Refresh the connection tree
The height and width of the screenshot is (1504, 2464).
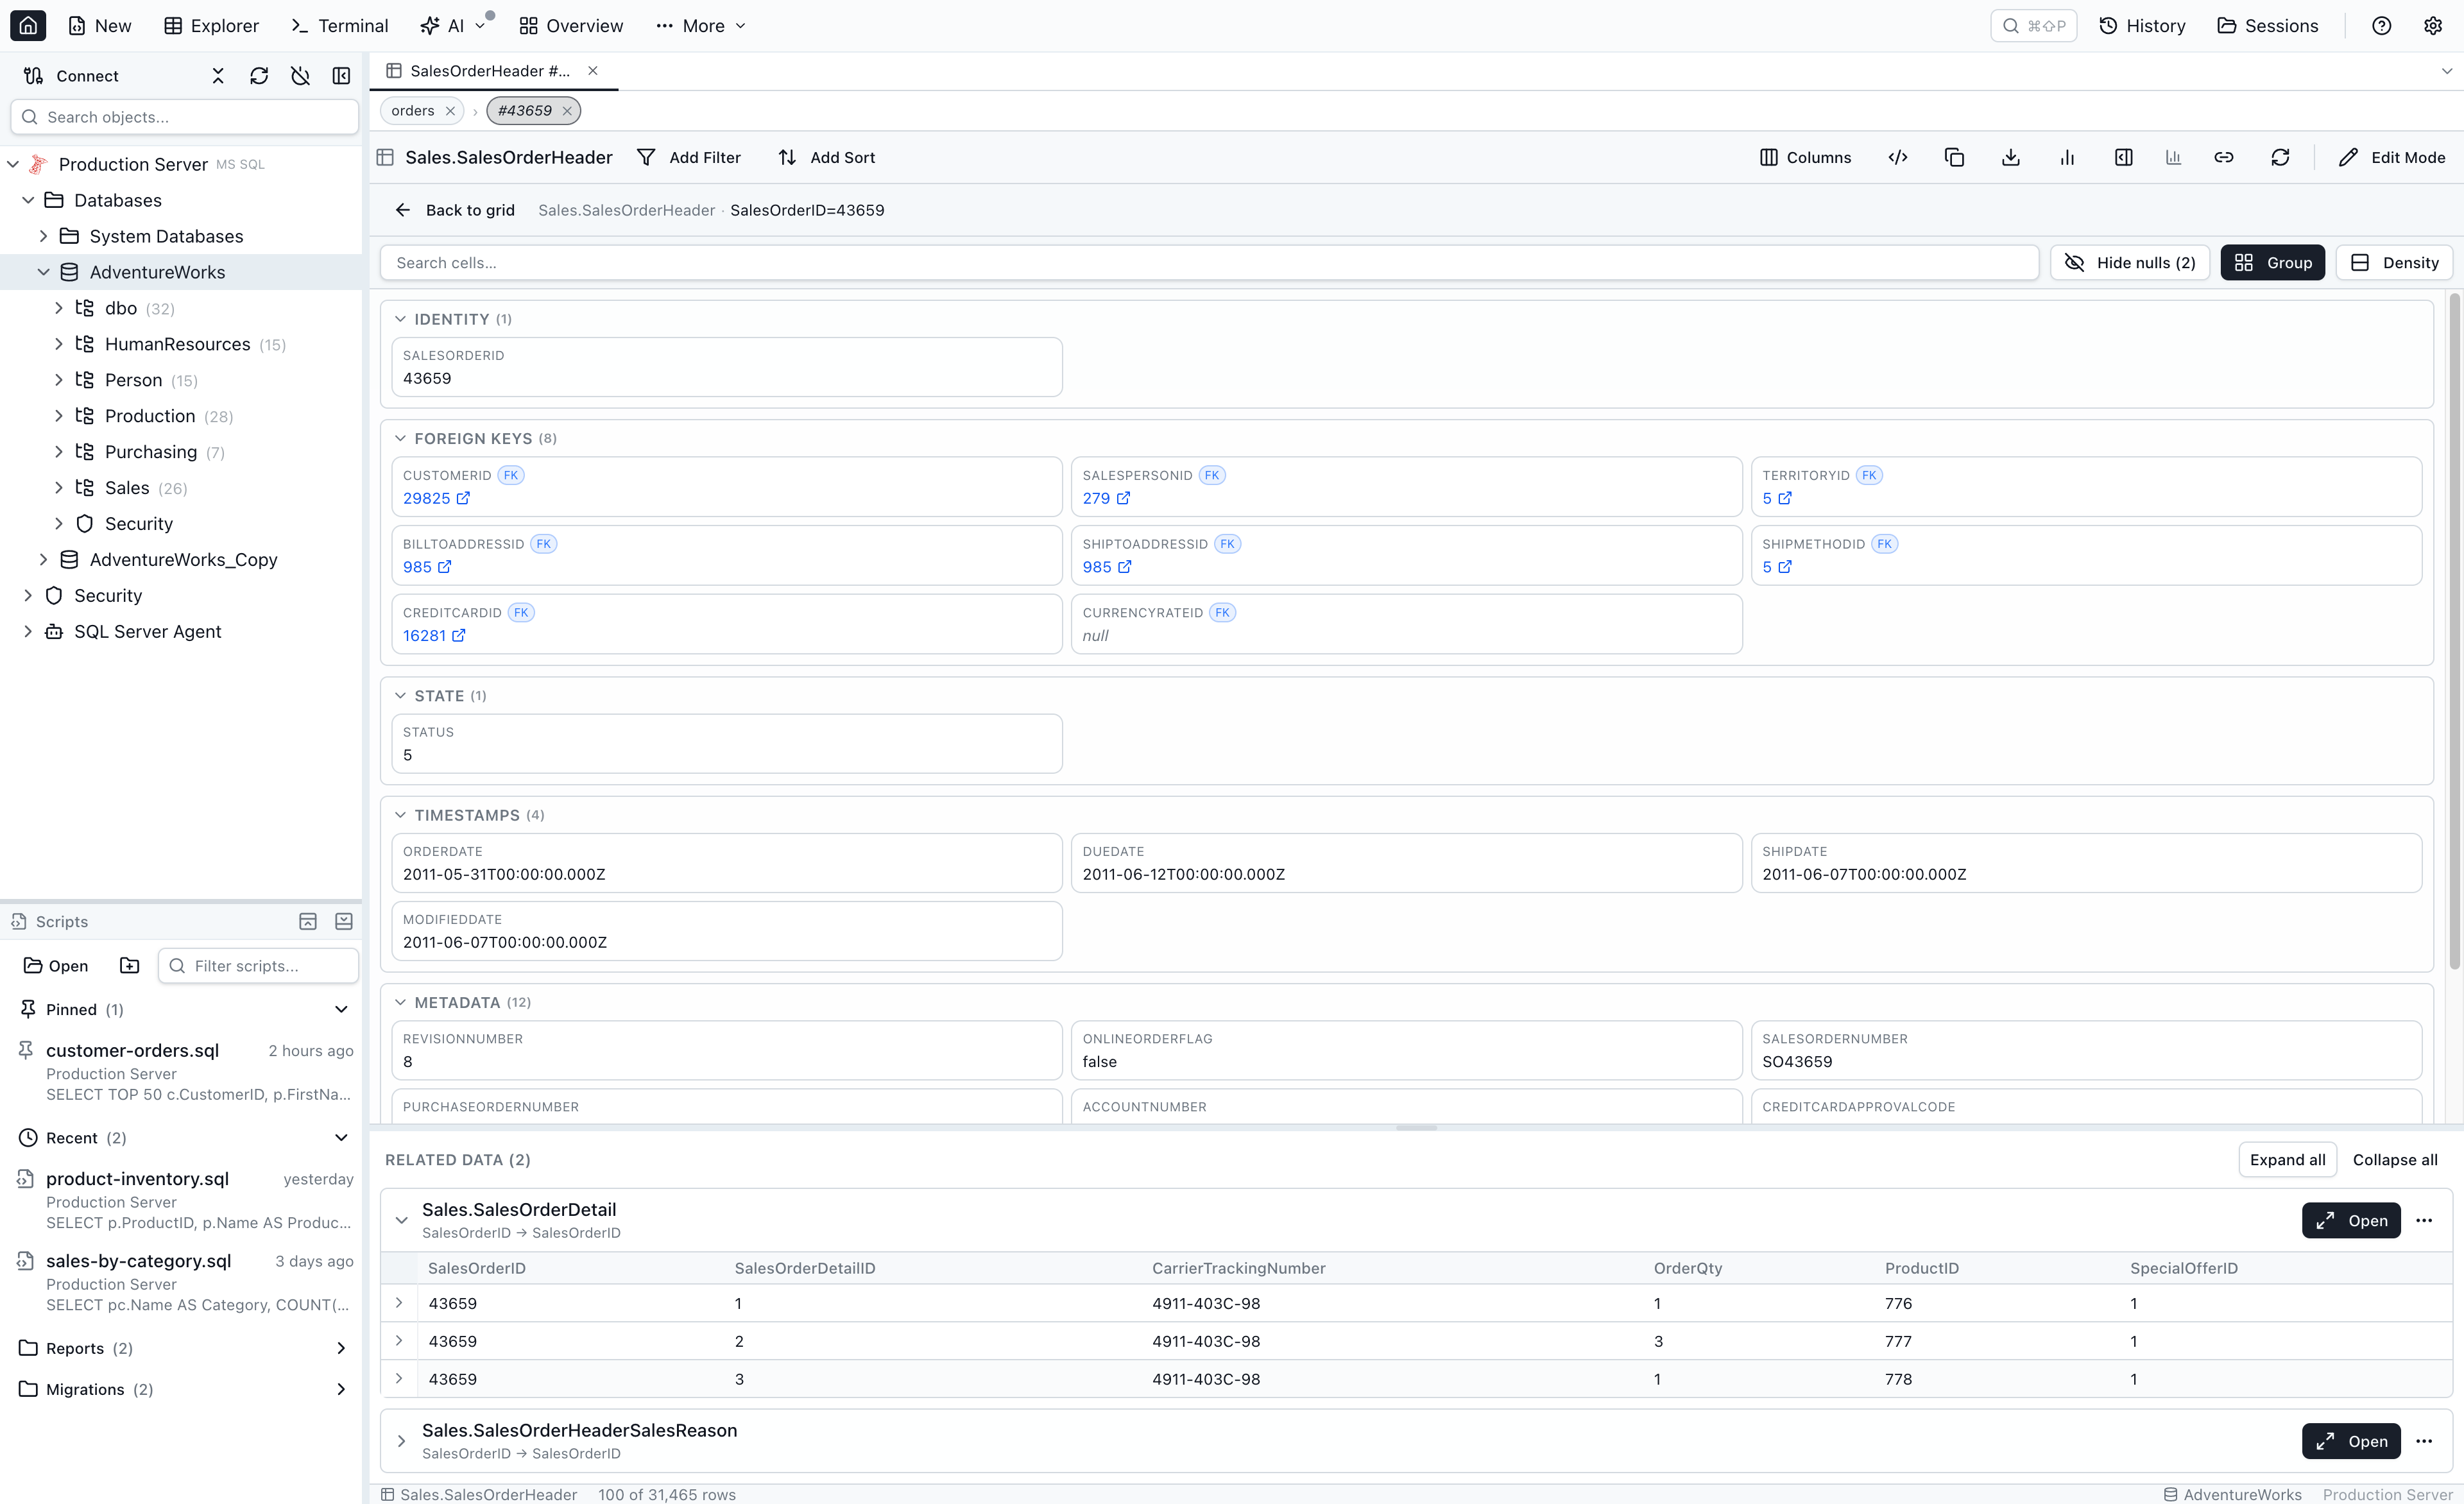point(259,76)
